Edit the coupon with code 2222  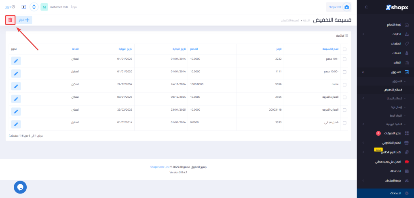[16, 61]
